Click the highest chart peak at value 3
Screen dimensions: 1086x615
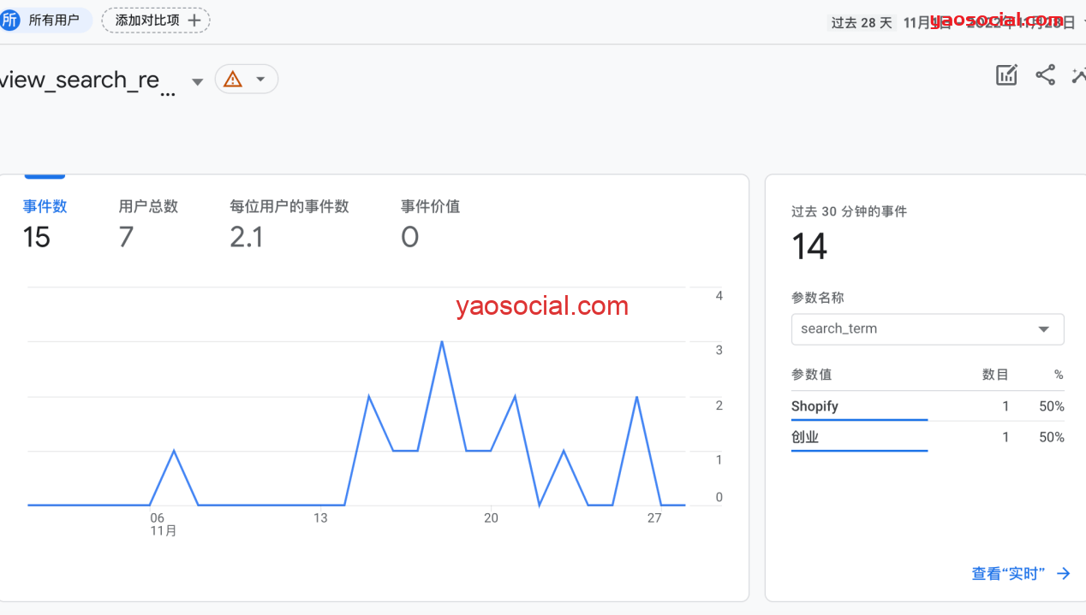click(x=441, y=342)
